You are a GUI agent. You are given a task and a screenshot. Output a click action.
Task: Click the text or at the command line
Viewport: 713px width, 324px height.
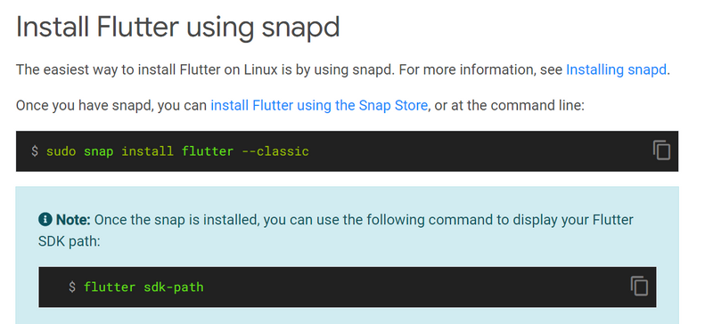pos(509,105)
